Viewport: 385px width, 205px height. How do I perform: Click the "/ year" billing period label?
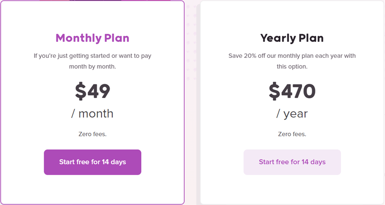click(x=292, y=114)
